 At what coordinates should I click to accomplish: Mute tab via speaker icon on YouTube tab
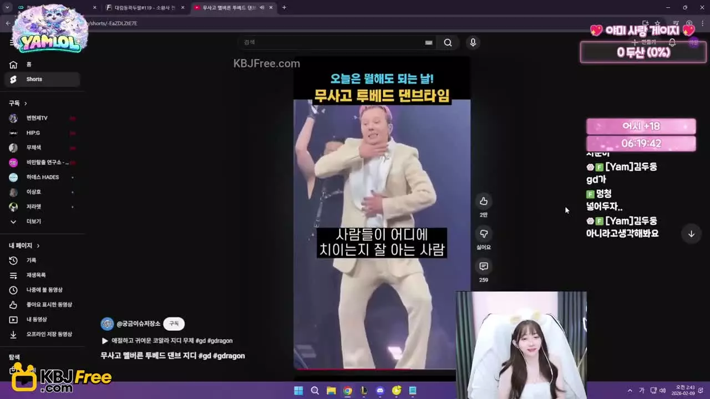262,8
